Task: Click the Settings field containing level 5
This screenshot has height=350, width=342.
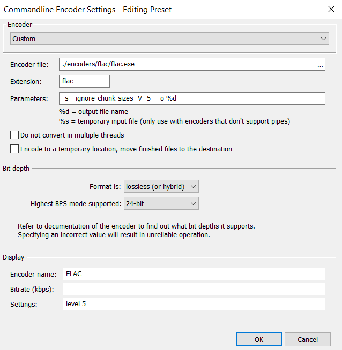Action: click(194, 304)
